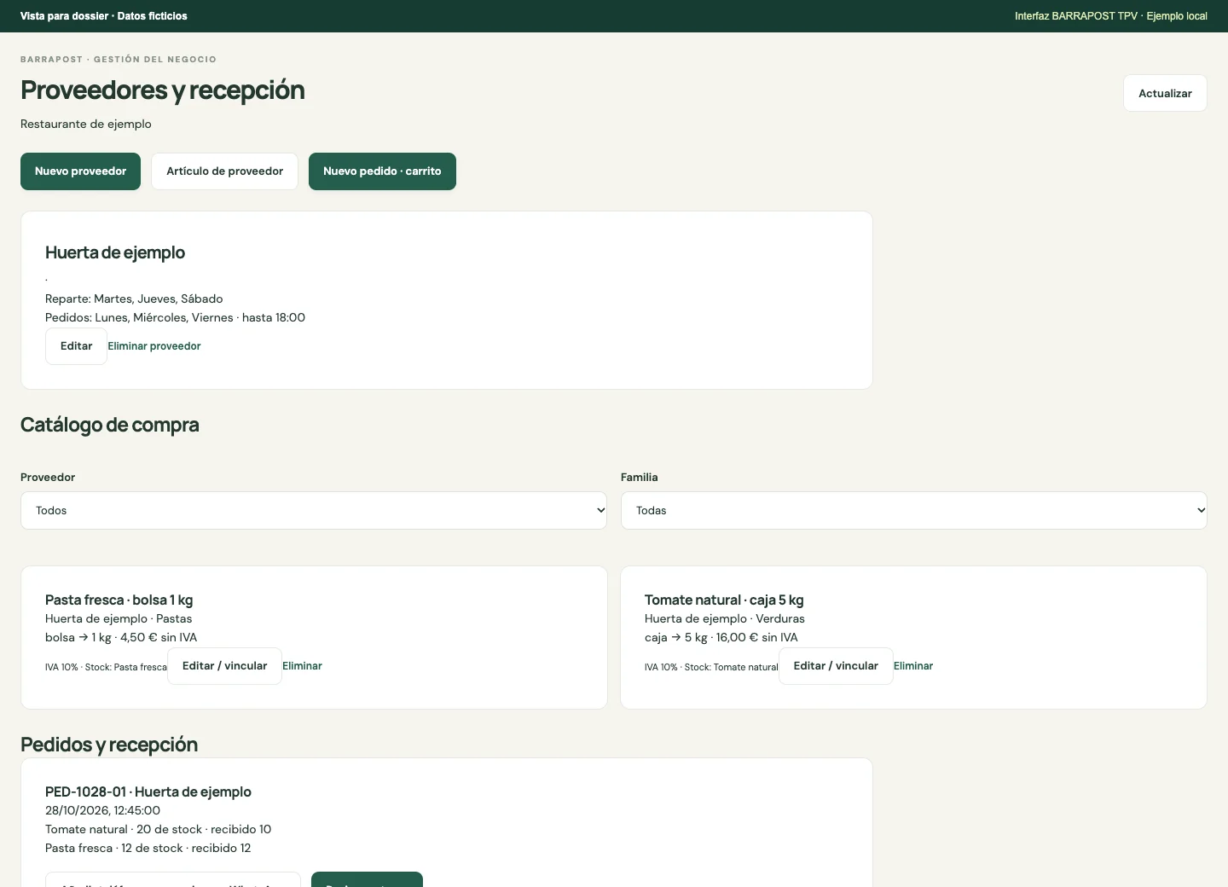The width and height of the screenshot is (1228, 887).
Task: Click the text IVA 10% · Stock: Pasta fresca
Action: click(106, 667)
